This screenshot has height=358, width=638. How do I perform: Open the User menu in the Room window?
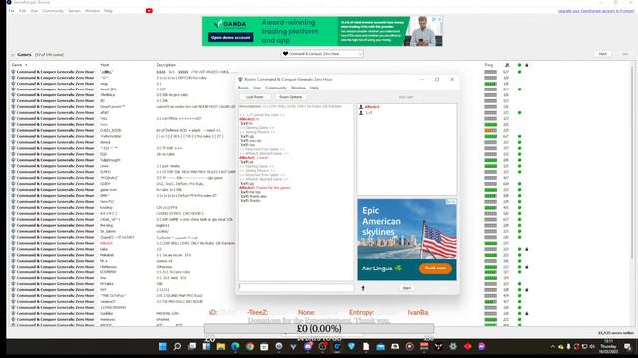(257, 88)
